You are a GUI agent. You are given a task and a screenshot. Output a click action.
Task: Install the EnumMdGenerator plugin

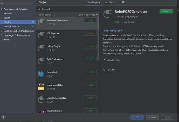click(90, 98)
